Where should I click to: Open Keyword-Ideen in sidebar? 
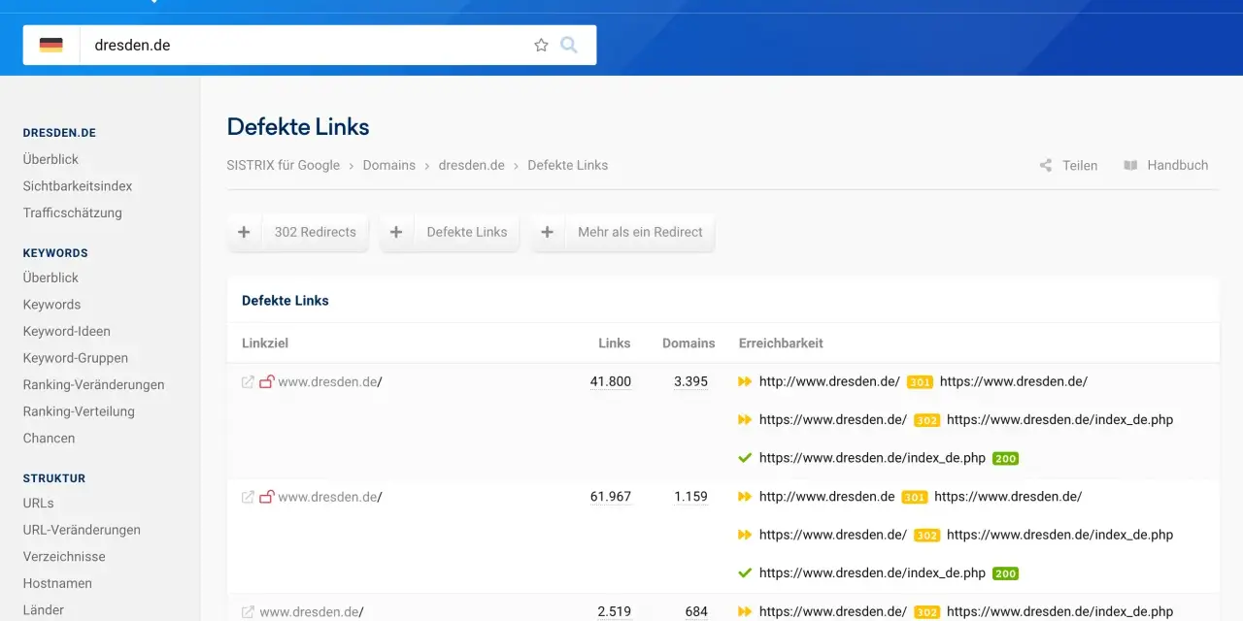click(x=67, y=331)
